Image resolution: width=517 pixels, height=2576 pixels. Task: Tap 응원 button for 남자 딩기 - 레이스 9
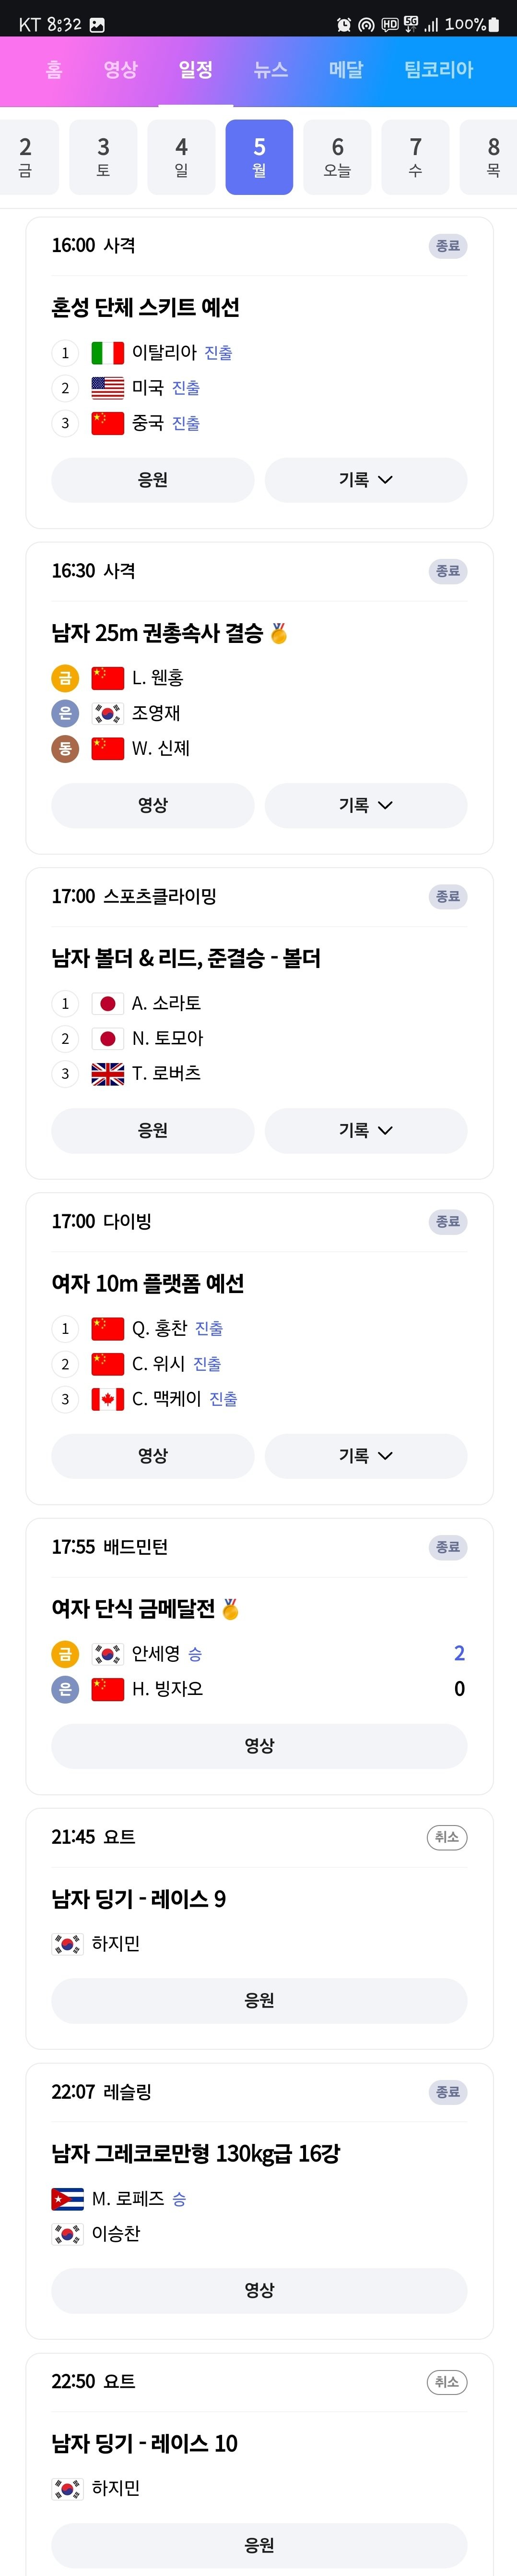click(x=259, y=2001)
